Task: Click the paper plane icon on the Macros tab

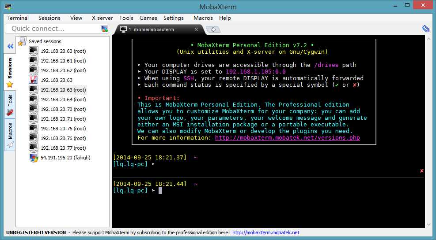Action: (10, 145)
